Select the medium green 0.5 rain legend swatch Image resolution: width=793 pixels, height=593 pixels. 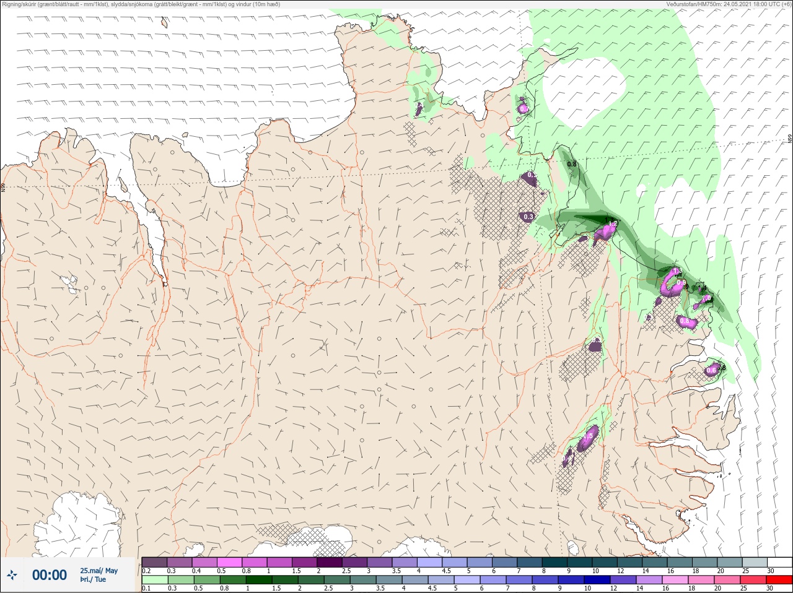click(x=207, y=580)
